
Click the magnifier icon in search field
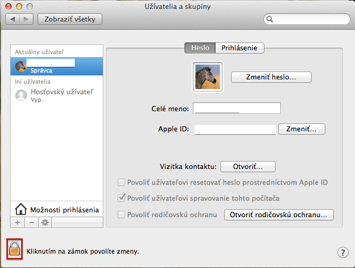[270, 19]
